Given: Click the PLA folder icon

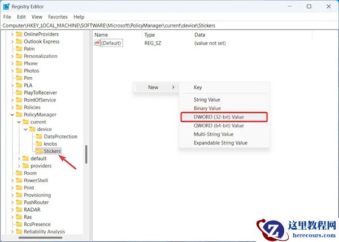Looking at the screenshot, I should coord(19,86).
